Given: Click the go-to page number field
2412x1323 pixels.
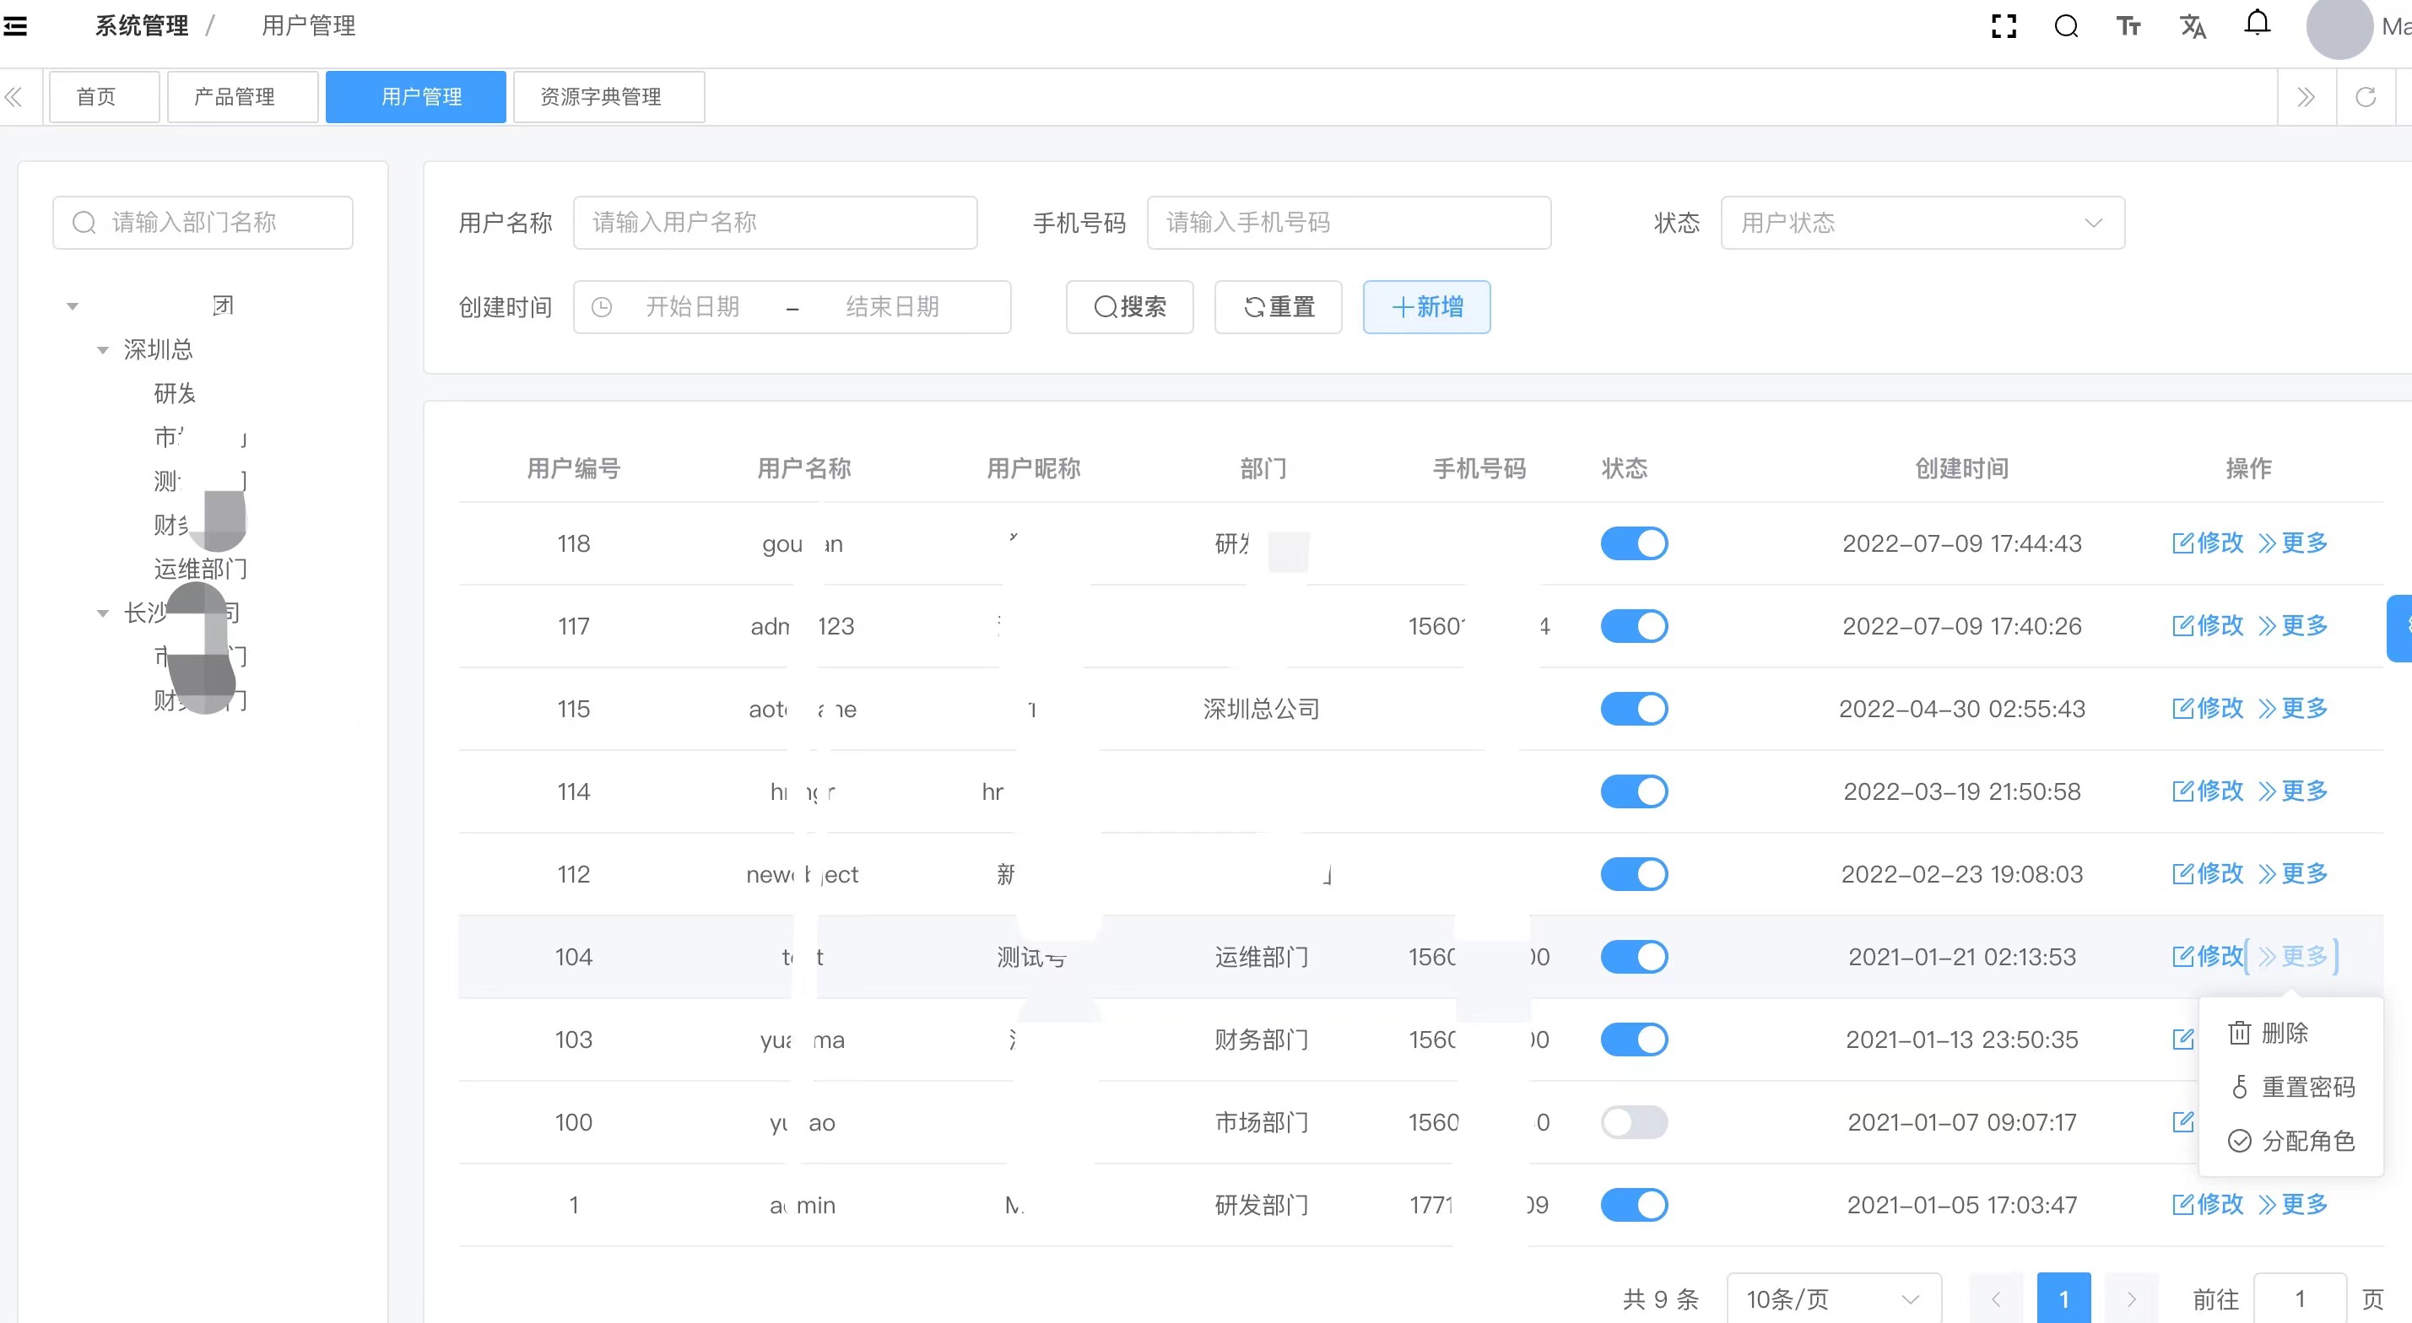Looking at the screenshot, I should click(2300, 1299).
